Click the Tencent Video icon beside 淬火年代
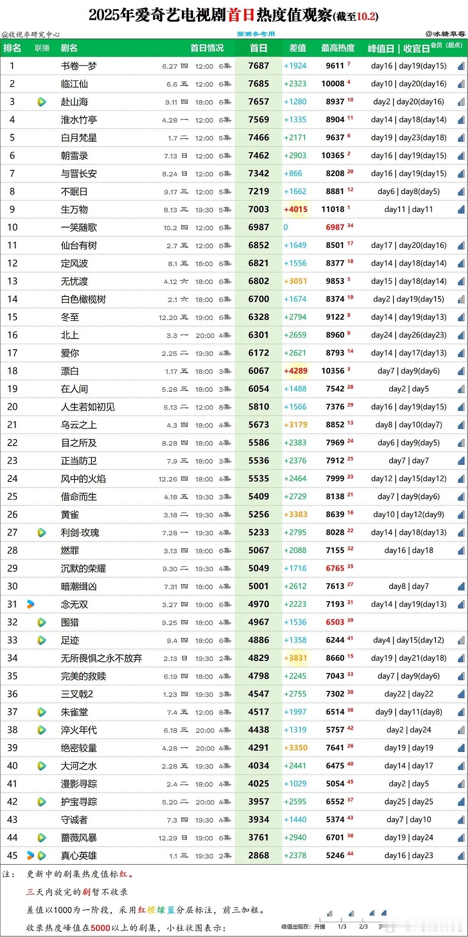468x937 pixels. tap(42, 730)
